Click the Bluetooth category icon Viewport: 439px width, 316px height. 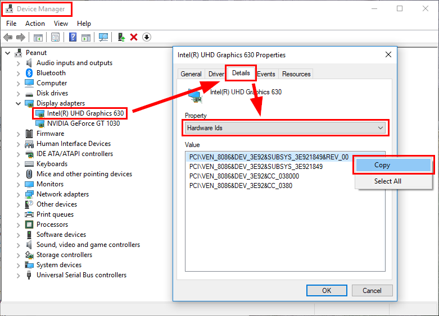[x=29, y=73]
